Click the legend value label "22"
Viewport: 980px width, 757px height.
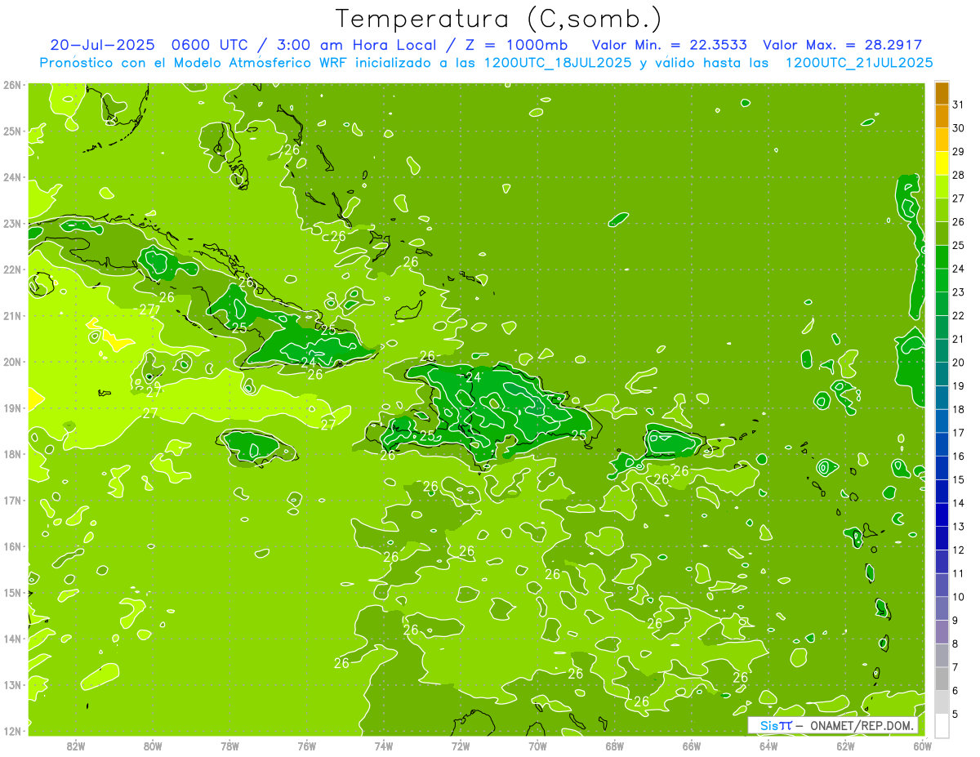pos(959,315)
